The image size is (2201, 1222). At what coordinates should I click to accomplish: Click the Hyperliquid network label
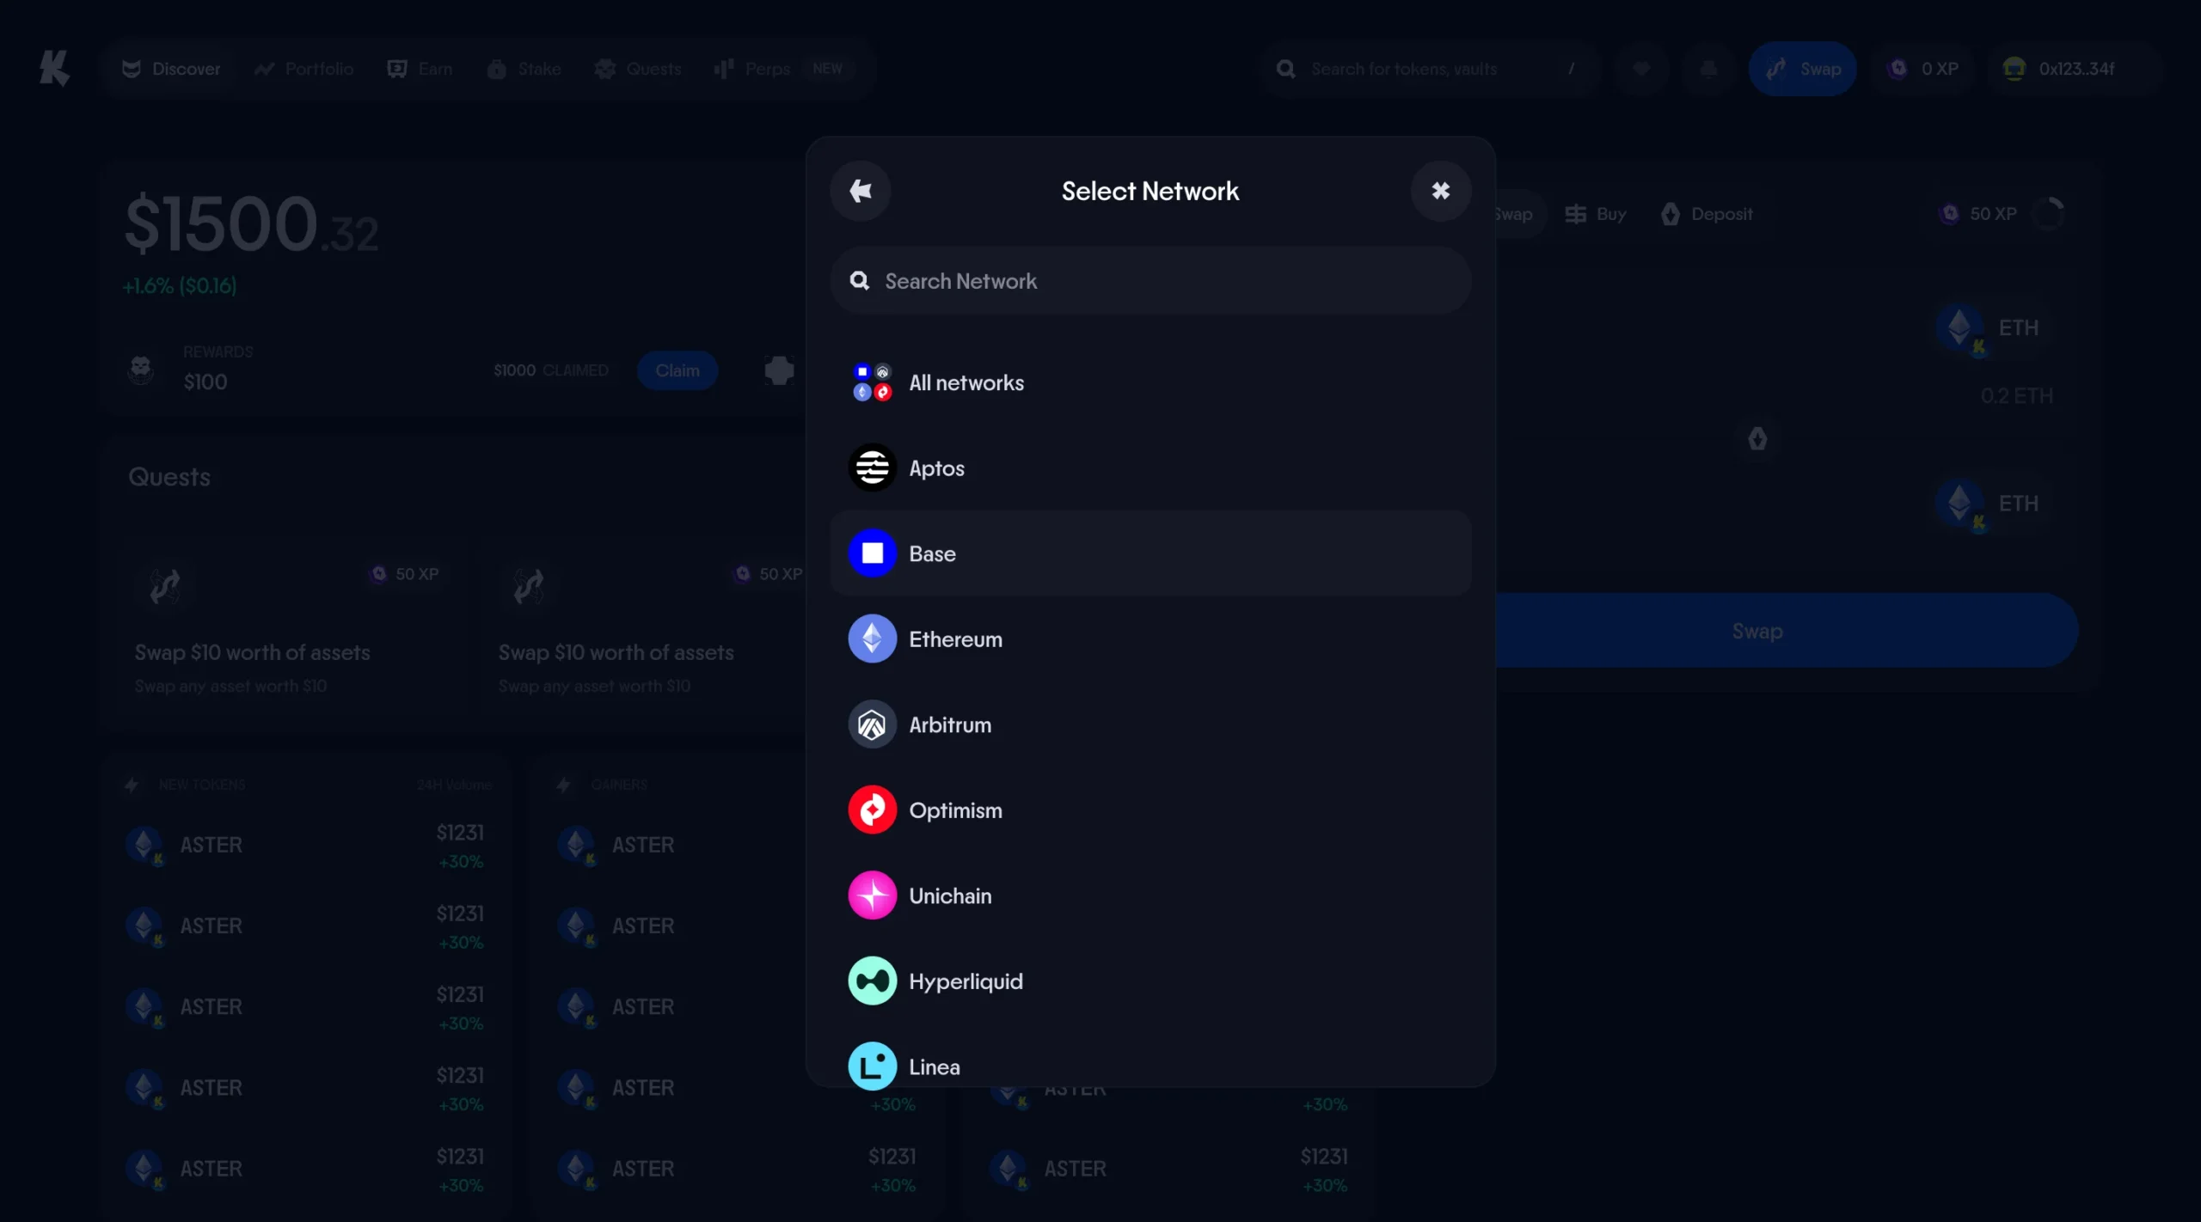pyautogui.click(x=966, y=981)
